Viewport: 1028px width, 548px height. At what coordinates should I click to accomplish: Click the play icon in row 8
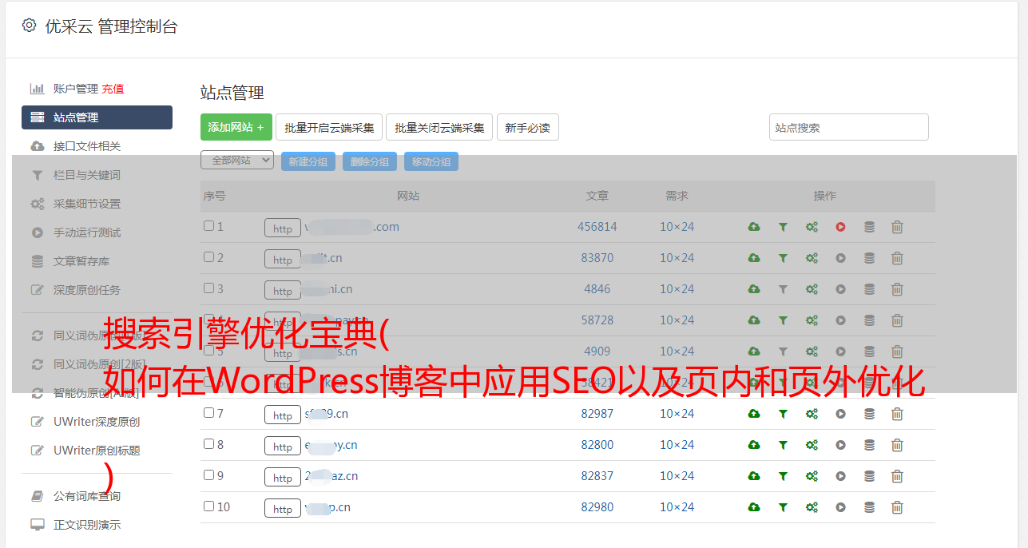[x=840, y=445]
